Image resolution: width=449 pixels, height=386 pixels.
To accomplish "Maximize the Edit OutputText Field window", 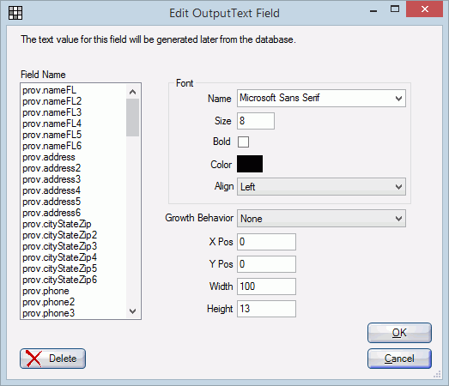I will (395, 9).
